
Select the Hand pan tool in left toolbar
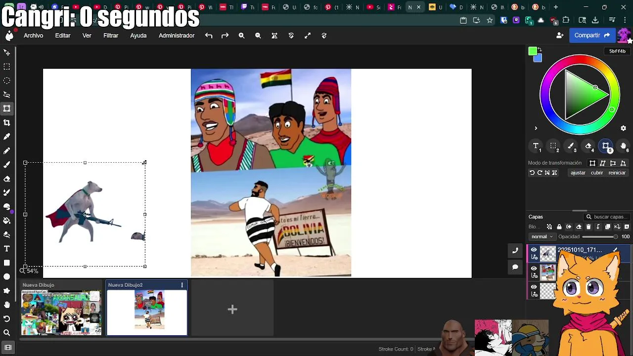click(7, 305)
